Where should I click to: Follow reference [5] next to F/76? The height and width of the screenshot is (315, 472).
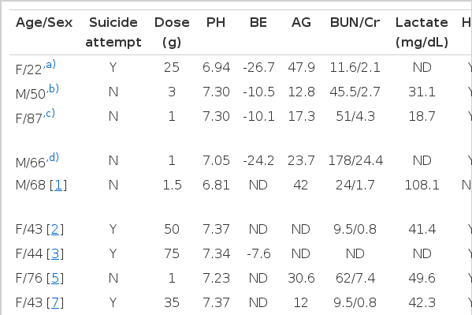(x=55, y=278)
